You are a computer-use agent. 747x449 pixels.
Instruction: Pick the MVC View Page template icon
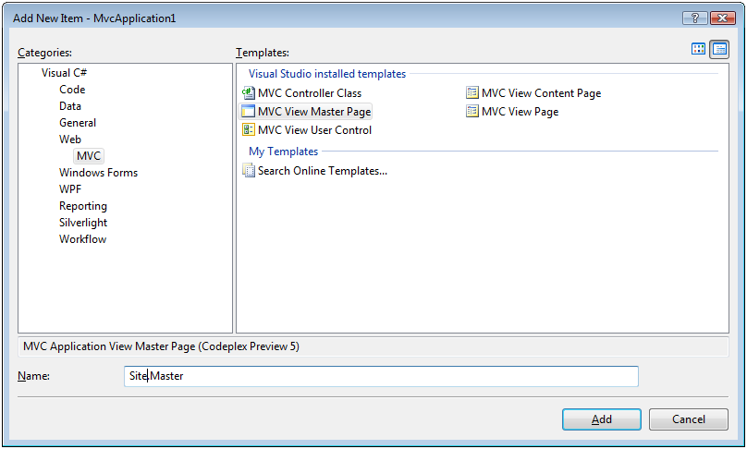coord(472,112)
